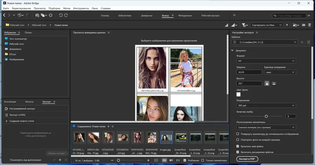This screenshot has width=315, height=165.
Task: Click the 'Экспорт в PDF' button
Action: pos(247,159)
